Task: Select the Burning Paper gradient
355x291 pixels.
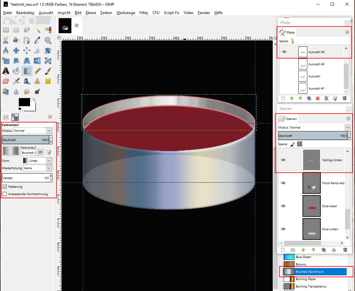Action: tap(305, 279)
